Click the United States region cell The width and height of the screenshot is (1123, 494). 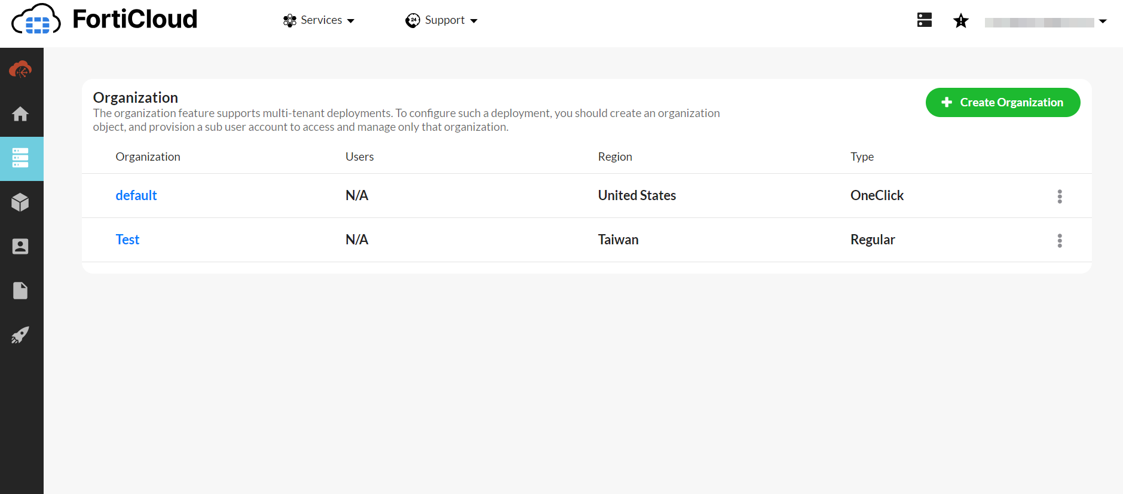637,195
